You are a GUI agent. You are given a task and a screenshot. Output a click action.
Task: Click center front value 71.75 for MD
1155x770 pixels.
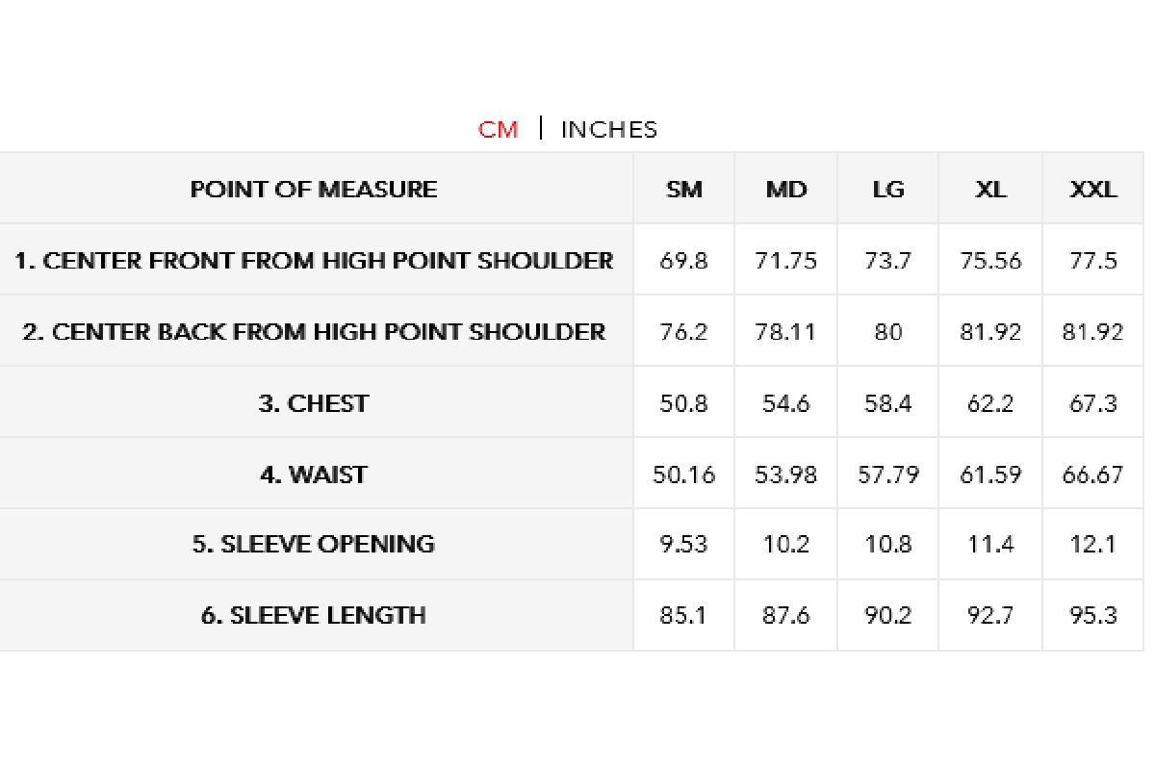[786, 260]
